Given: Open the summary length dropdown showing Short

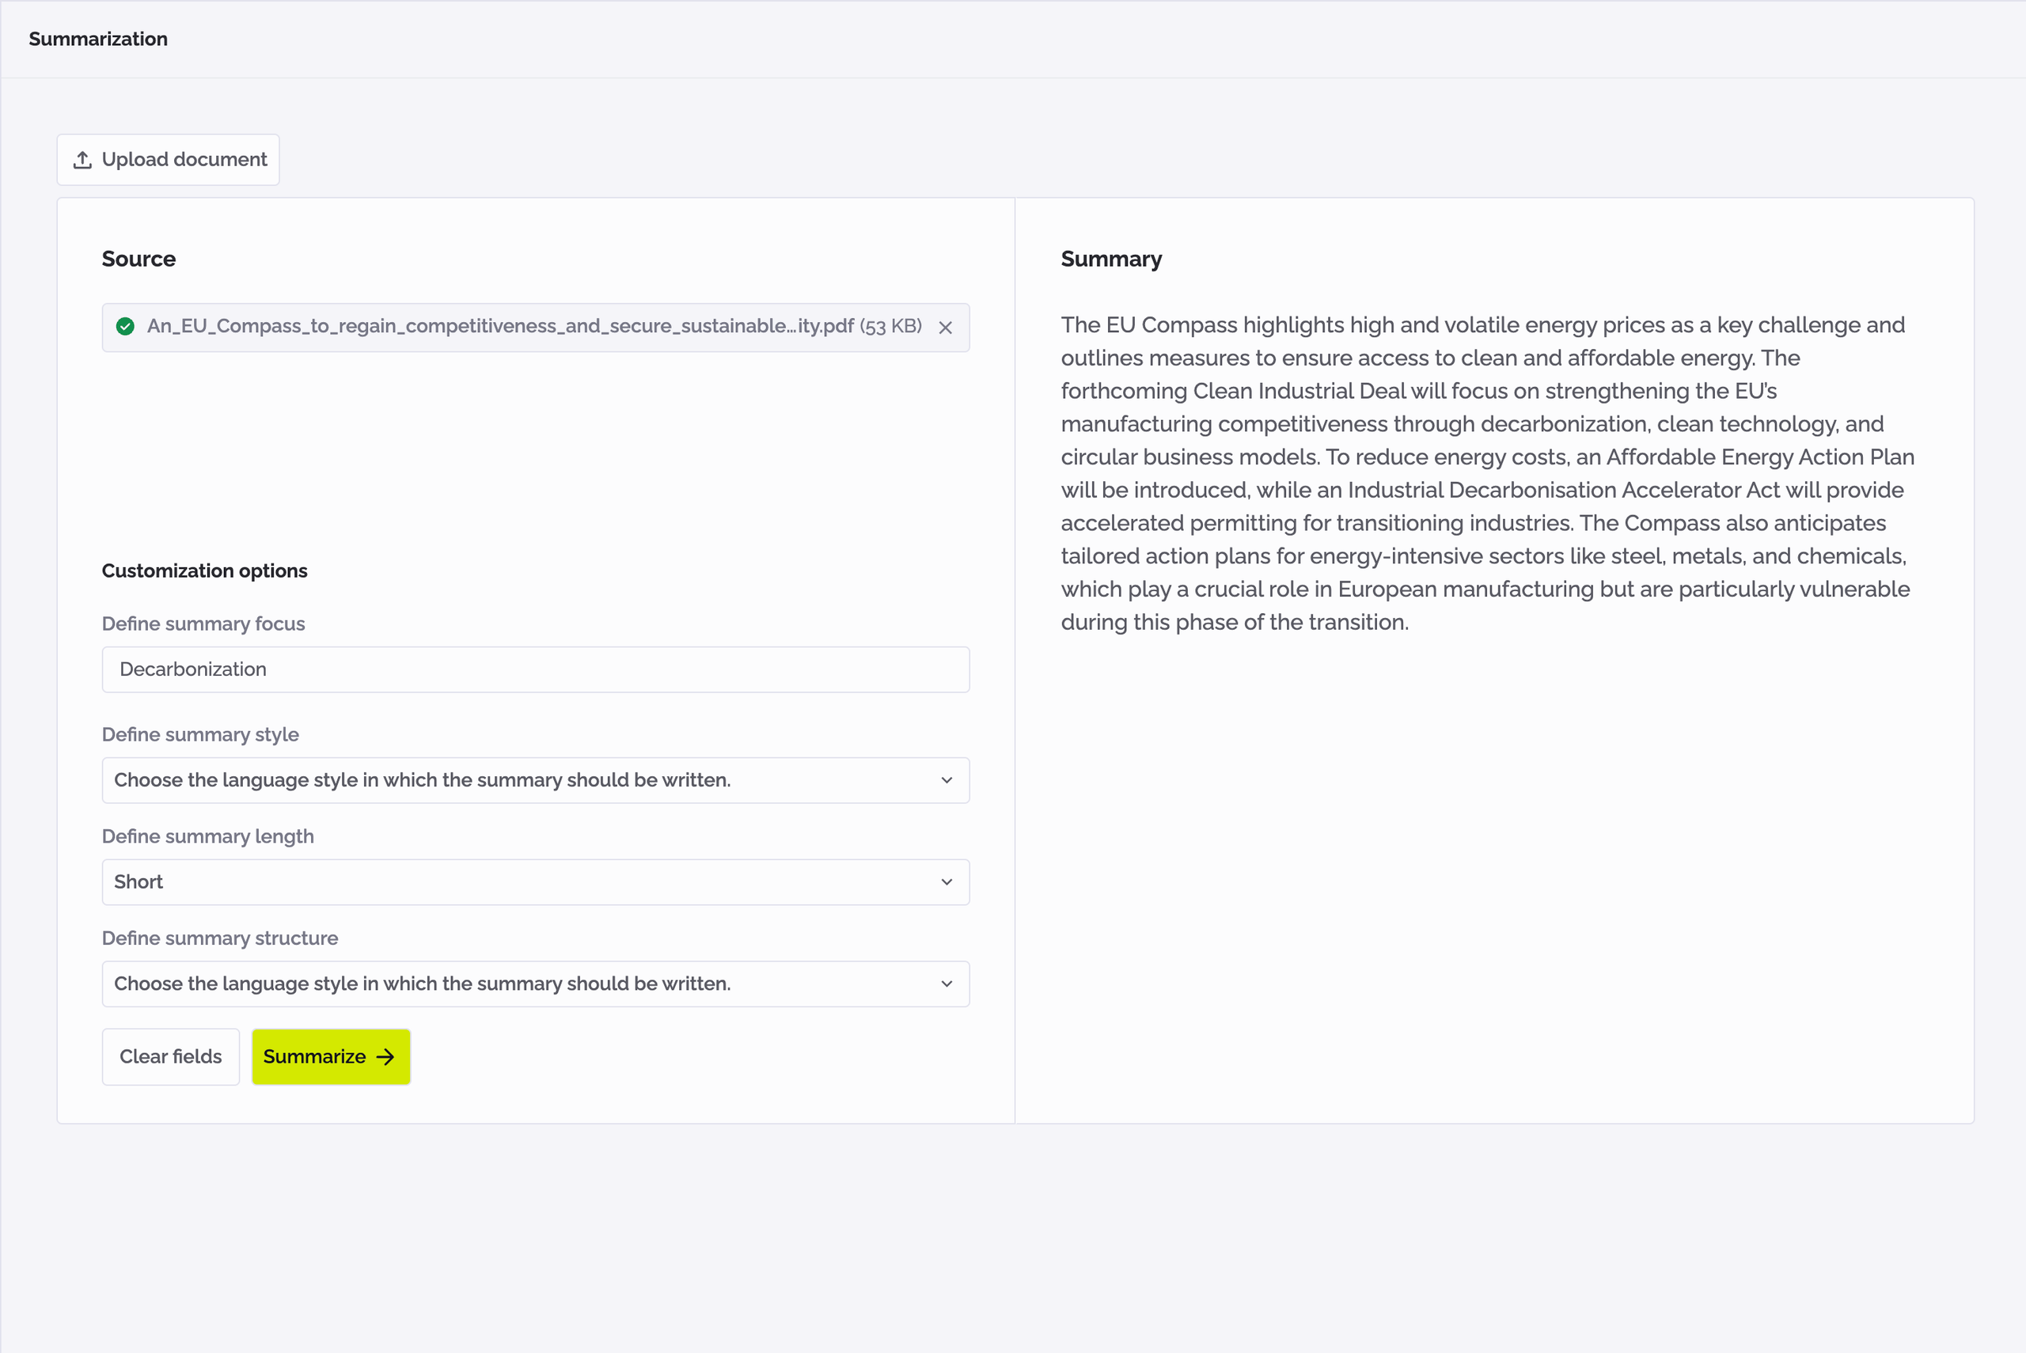Looking at the screenshot, I should 535,882.
